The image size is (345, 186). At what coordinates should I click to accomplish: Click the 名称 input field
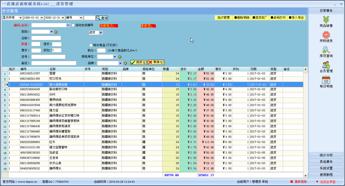coord(46,38)
